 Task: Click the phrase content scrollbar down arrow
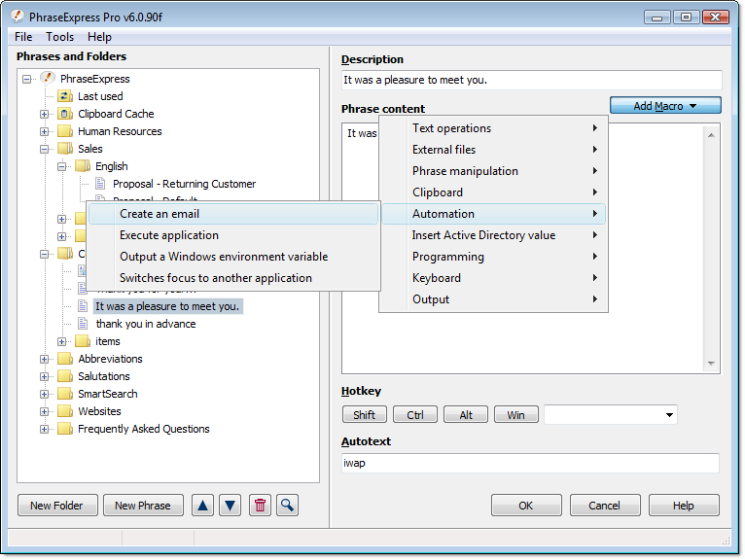coord(711,364)
